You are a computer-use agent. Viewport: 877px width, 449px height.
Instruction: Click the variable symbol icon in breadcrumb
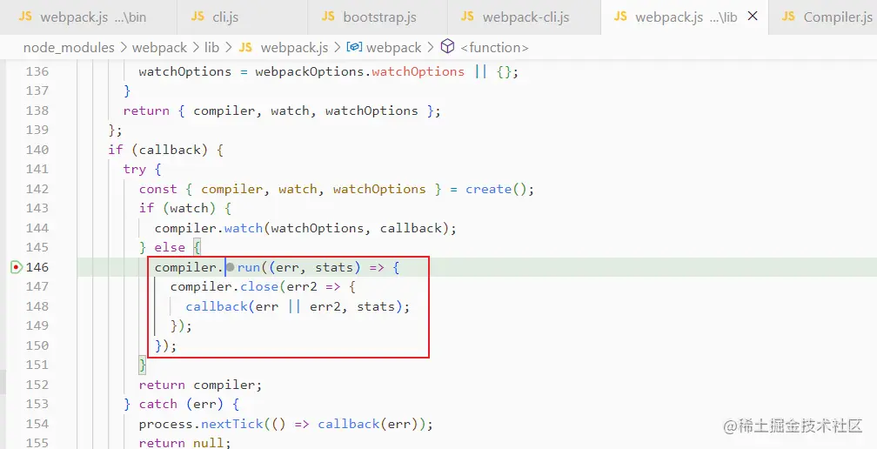354,47
